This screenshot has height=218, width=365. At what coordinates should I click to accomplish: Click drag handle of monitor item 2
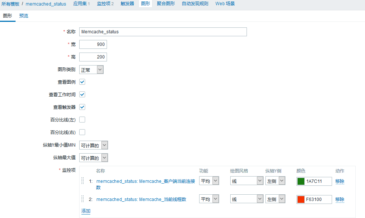pyautogui.click(x=83, y=199)
